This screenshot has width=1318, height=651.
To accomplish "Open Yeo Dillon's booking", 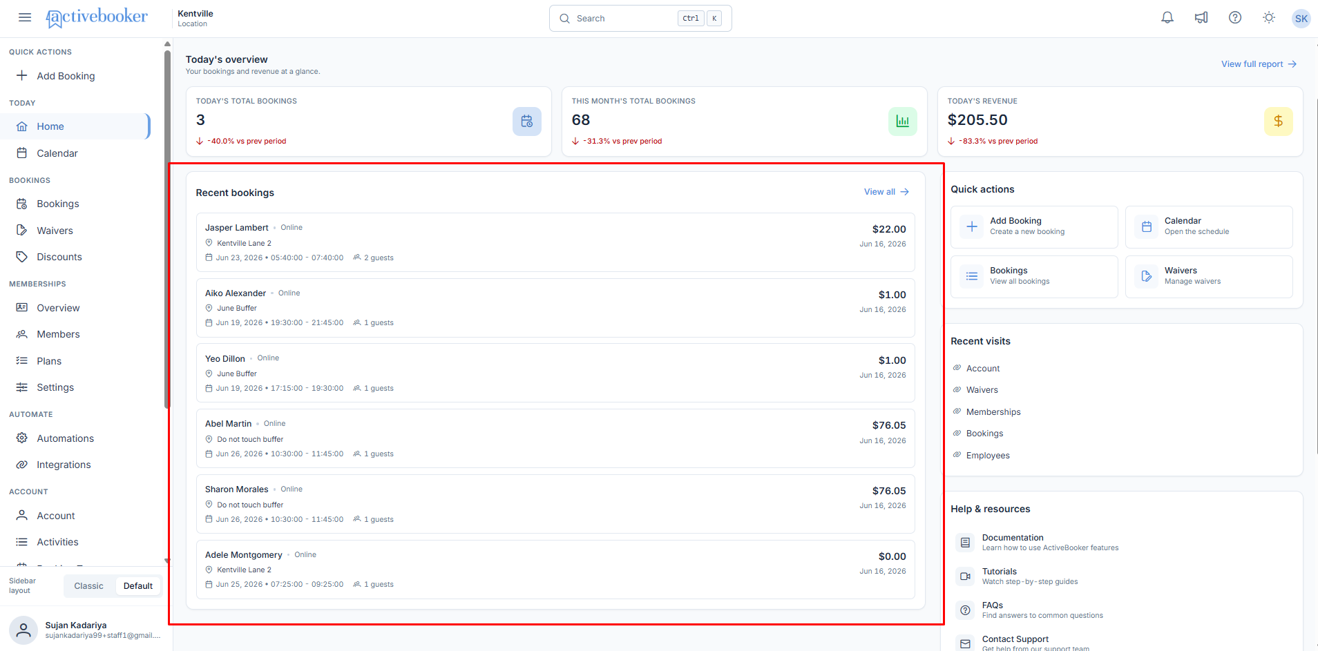I will coord(555,373).
